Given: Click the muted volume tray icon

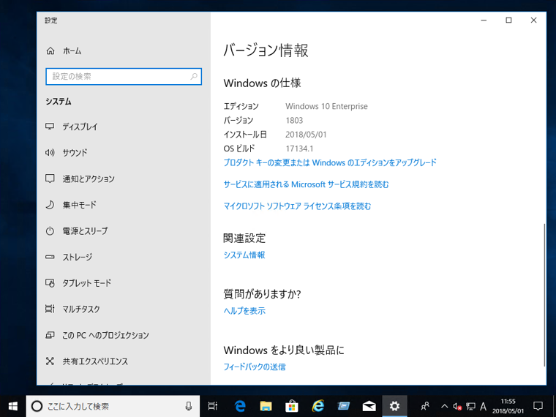Looking at the screenshot, I should pos(457,406).
